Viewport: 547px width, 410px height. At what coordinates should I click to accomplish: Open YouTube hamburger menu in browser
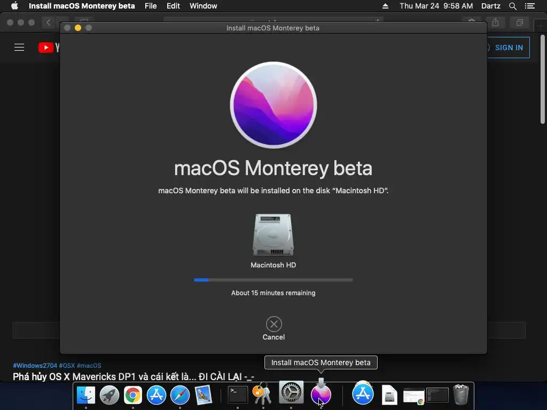(x=19, y=48)
